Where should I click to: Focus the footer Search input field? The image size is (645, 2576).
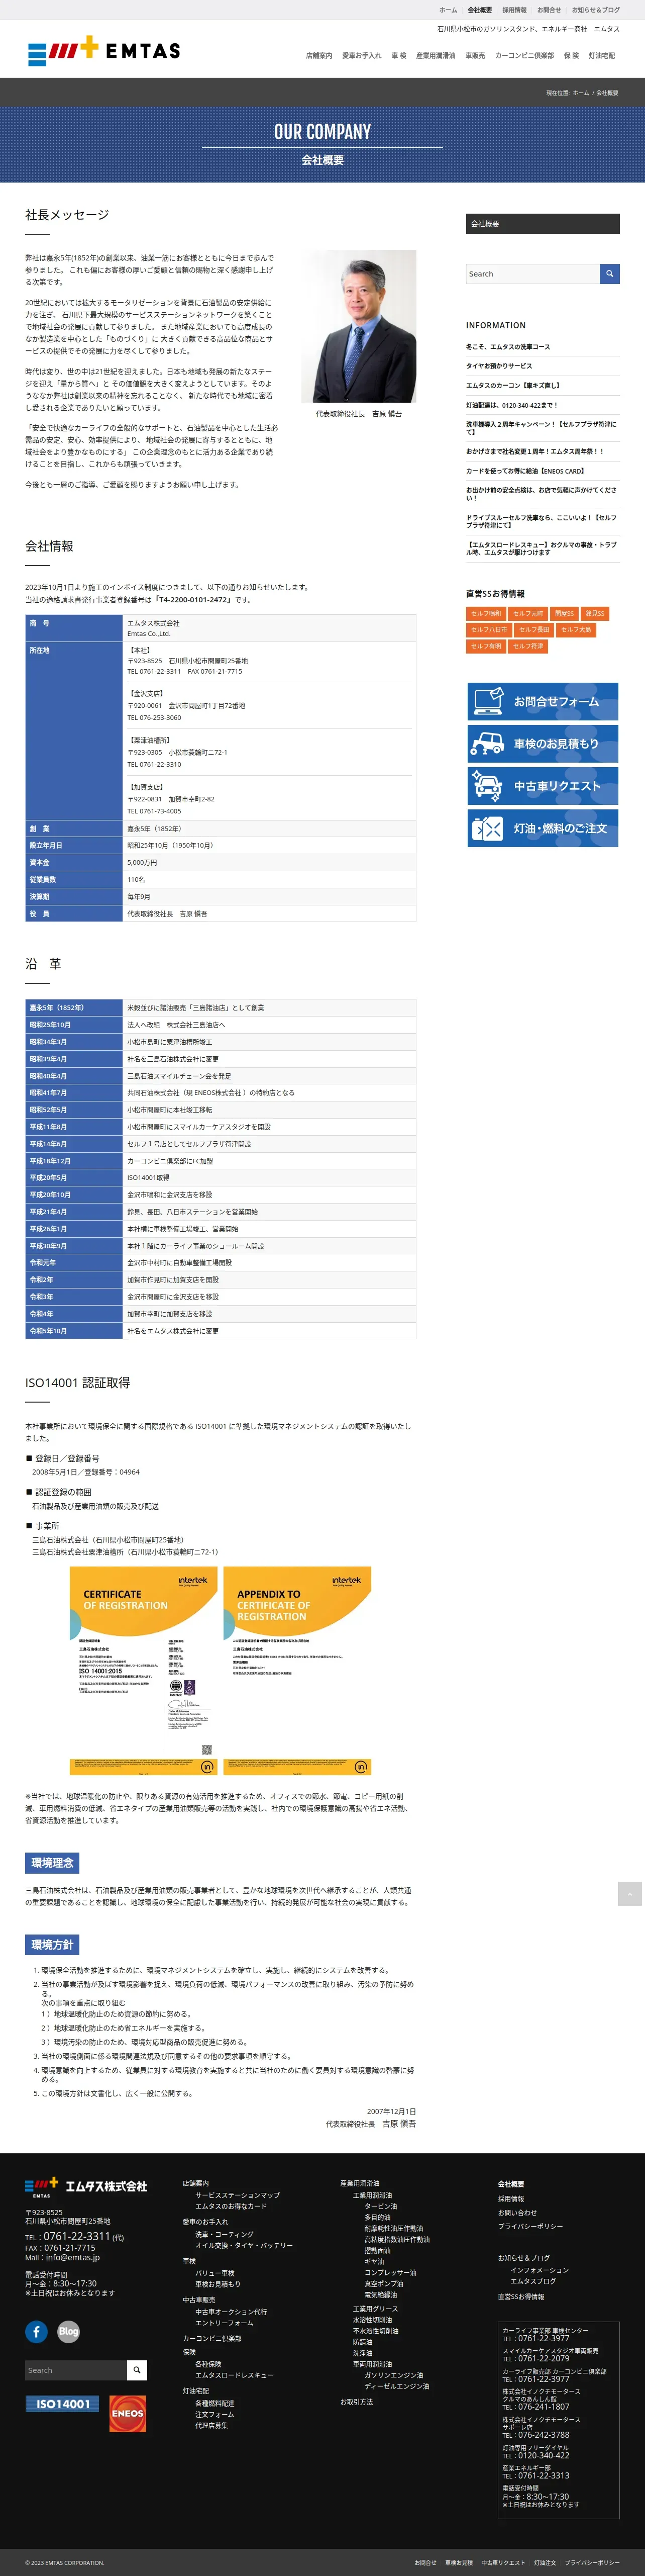76,2370
